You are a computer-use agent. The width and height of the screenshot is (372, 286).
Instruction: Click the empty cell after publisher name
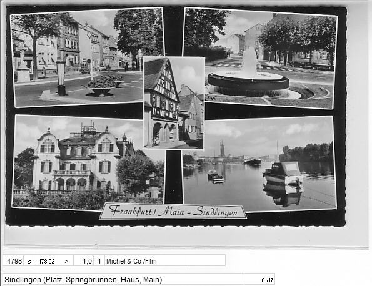[206, 260]
